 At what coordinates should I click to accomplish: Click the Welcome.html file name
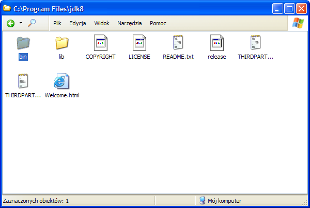pyautogui.click(x=62, y=95)
